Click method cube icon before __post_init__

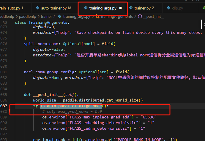click(140, 17)
